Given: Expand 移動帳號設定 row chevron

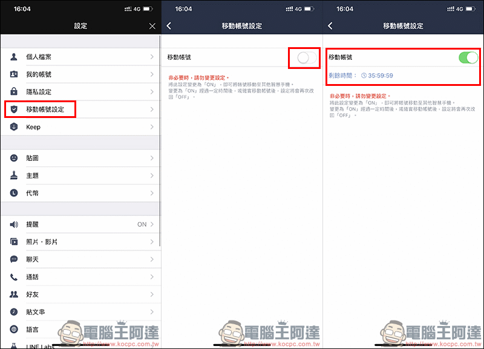Looking at the screenshot, I should [x=152, y=109].
